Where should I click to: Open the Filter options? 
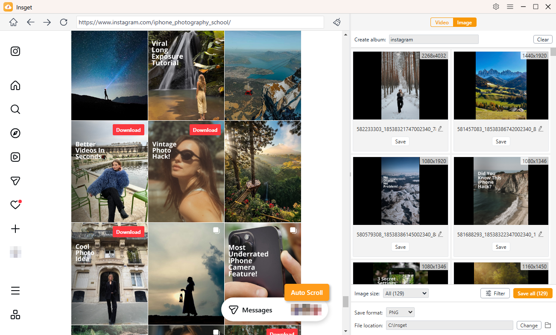(495, 293)
